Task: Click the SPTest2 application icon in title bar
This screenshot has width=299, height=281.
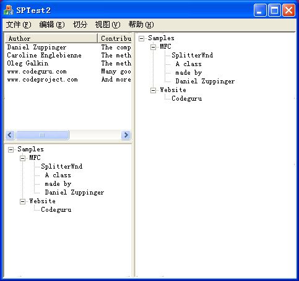Action: click(x=8, y=10)
